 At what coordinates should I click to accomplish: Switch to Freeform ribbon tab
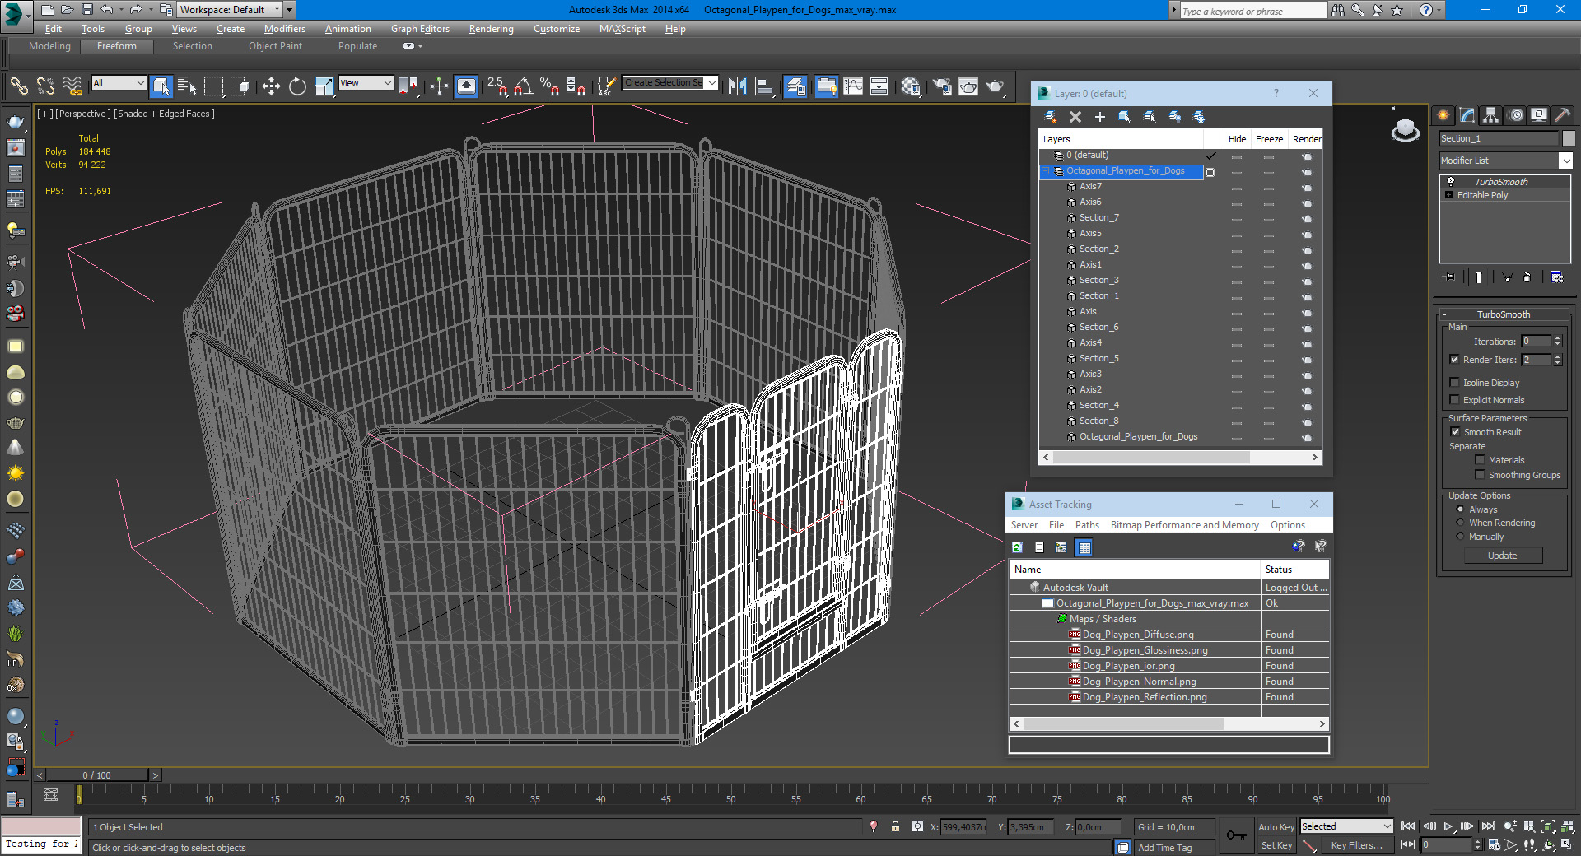click(117, 46)
